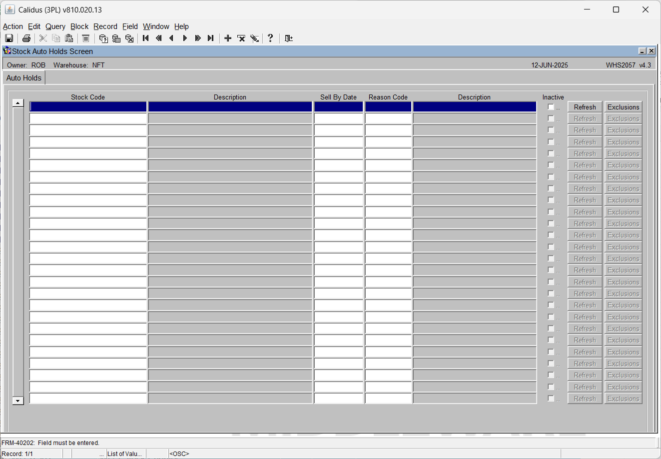The width and height of the screenshot is (661, 459).
Task: Click the highlighted Sell By Date field
Action: tap(338, 107)
